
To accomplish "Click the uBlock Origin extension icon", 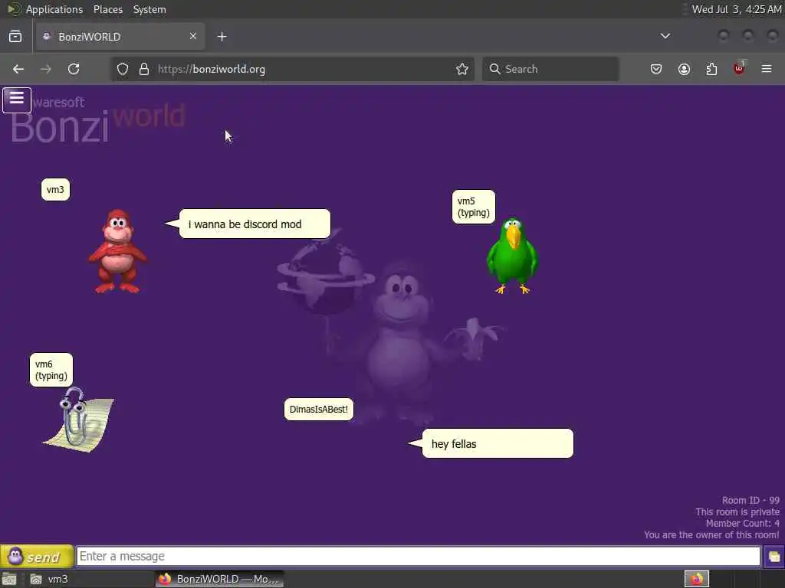I will (740, 68).
